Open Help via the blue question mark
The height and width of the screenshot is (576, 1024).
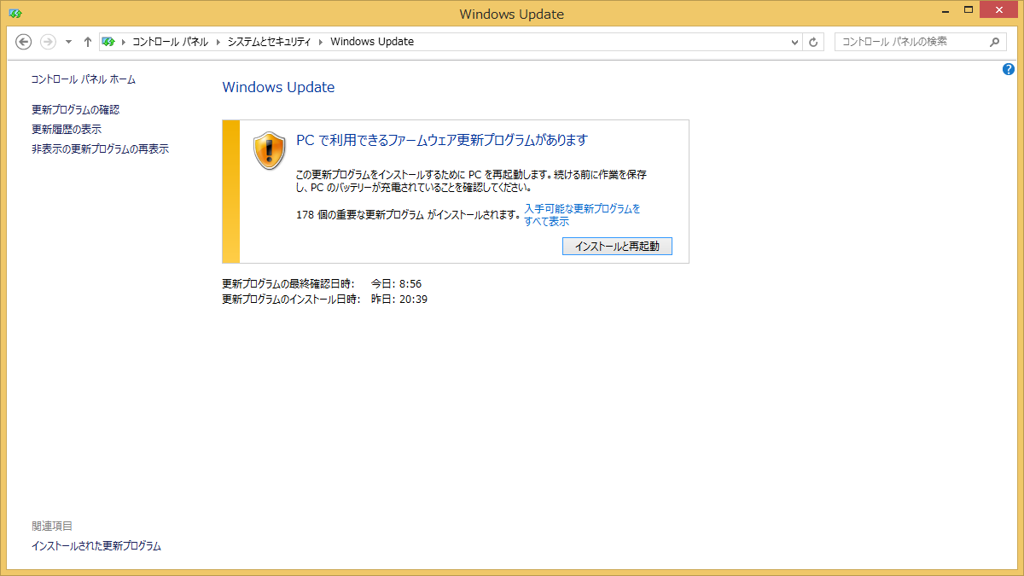point(1009,69)
